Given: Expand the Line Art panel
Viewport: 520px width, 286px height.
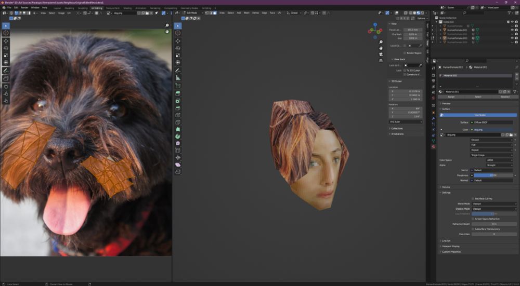Looking at the screenshot, I should pyautogui.click(x=446, y=241).
